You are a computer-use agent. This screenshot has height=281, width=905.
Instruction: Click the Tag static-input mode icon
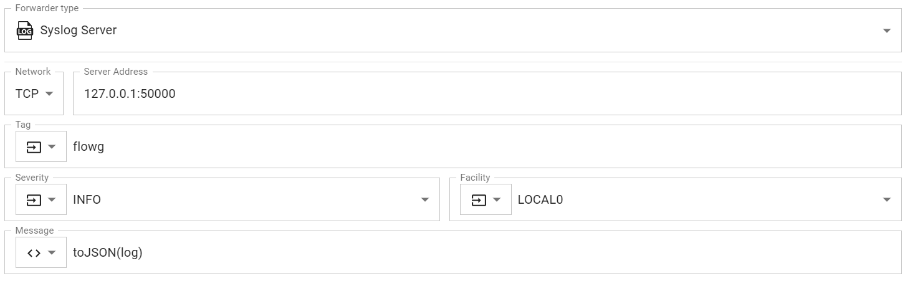pos(34,147)
